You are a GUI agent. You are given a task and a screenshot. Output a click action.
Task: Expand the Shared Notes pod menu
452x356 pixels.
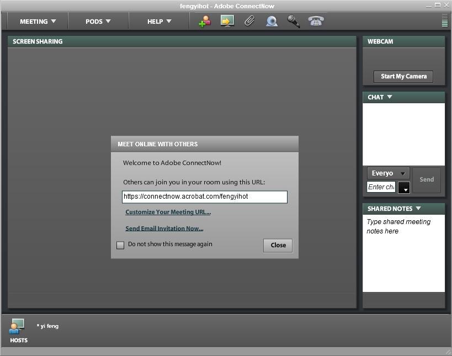pyautogui.click(x=418, y=209)
